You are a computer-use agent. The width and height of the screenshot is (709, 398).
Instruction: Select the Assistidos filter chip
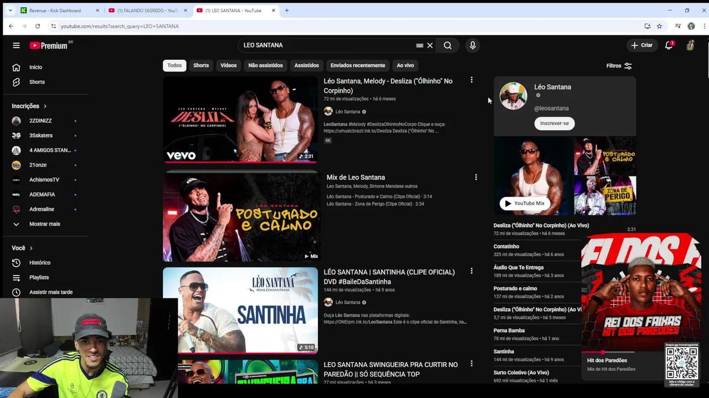point(306,65)
